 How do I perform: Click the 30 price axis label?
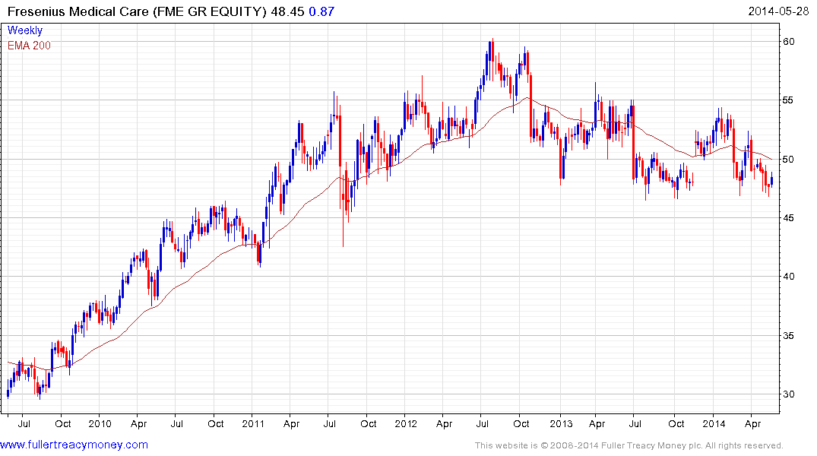tap(789, 394)
